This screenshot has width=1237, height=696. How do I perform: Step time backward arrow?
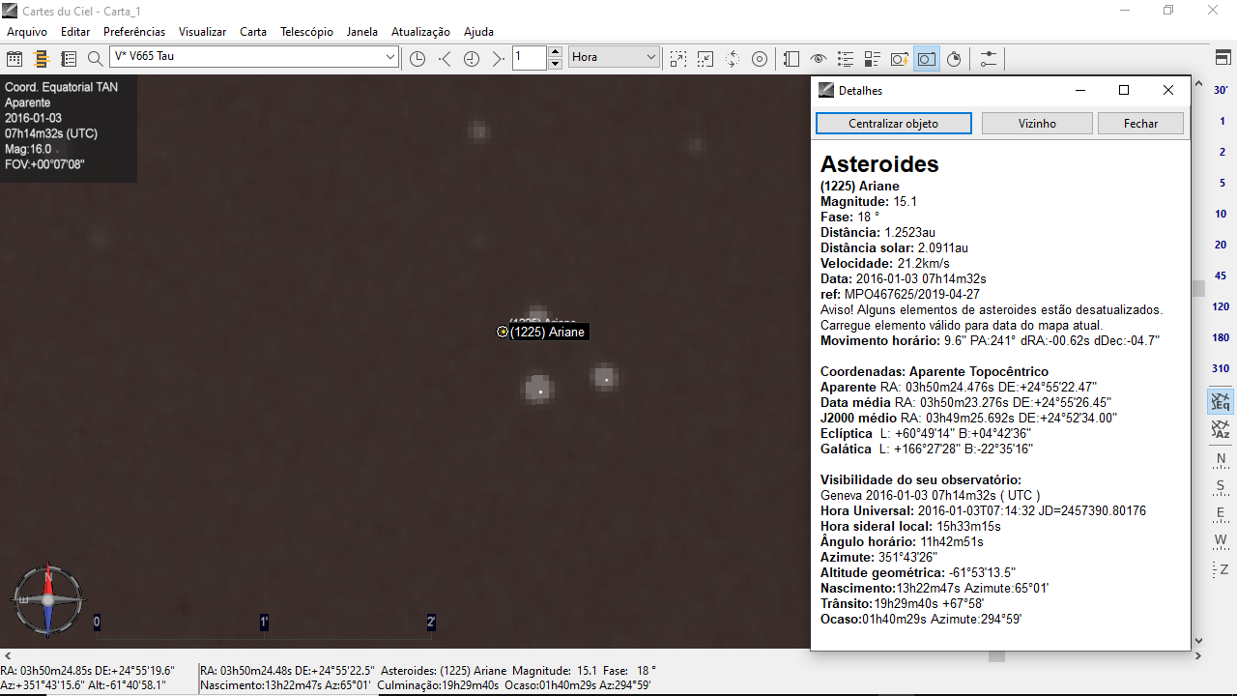tap(445, 59)
